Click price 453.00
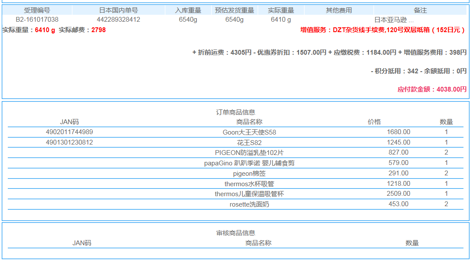Viewport: 473px width, 260px height. click(x=398, y=204)
